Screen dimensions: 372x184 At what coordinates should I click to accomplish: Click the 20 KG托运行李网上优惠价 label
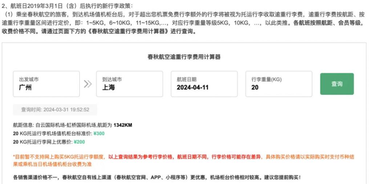[43, 142]
